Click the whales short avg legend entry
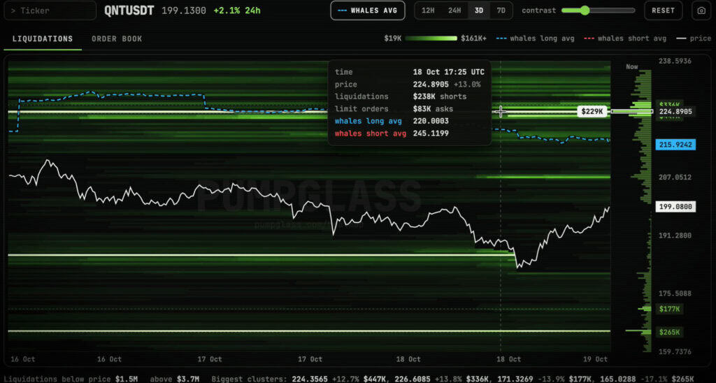 (624, 38)
